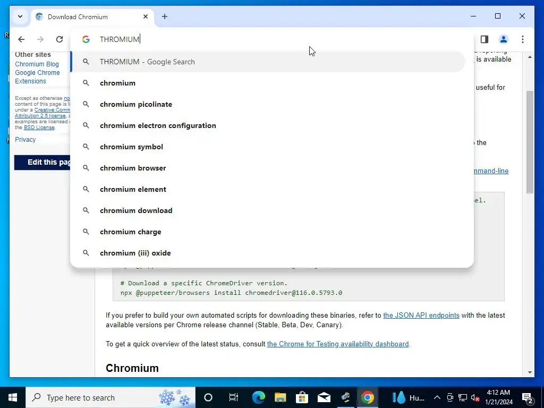Open the weather widget on taskbar
This screenshot has width=544, height=408.
coord(409,397)
